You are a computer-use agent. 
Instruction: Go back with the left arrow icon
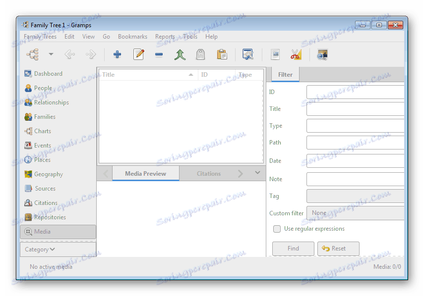[x=70, y=54]
